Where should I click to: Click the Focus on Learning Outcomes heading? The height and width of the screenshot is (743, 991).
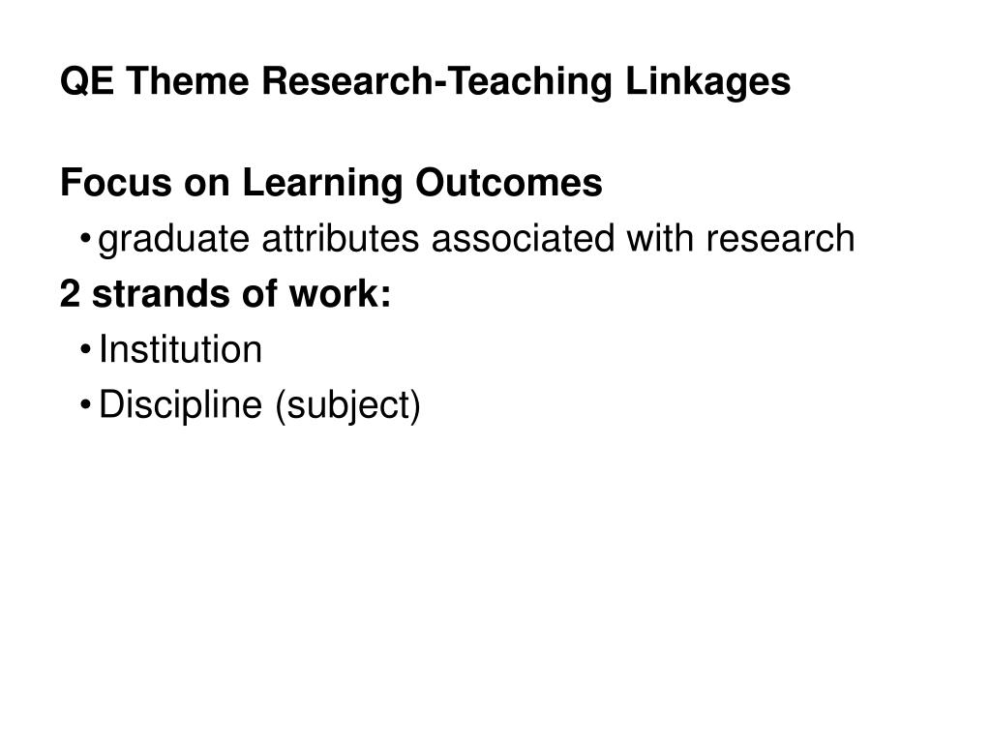(x=331, y=183)
